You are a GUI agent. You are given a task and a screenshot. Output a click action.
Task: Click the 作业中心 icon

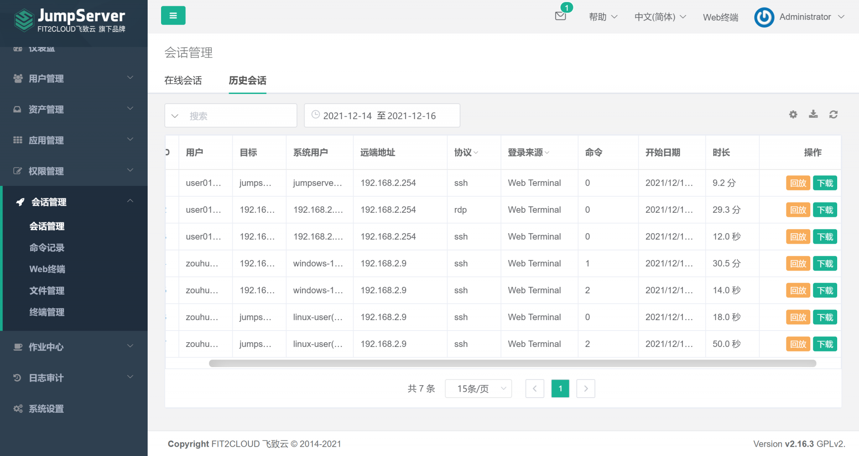point(18,347)
